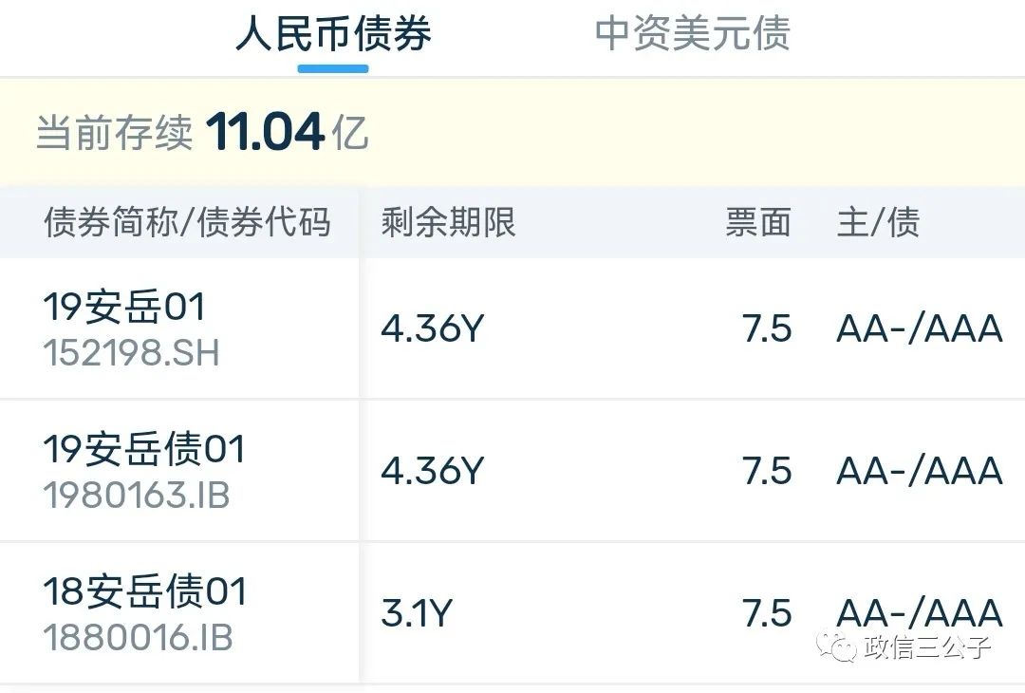1025x693 pixels.
Task: Open the 中资美元债 tab
Action: click(x=693, y=34)
